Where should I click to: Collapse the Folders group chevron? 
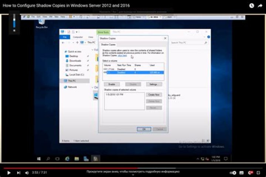point(93,50)
